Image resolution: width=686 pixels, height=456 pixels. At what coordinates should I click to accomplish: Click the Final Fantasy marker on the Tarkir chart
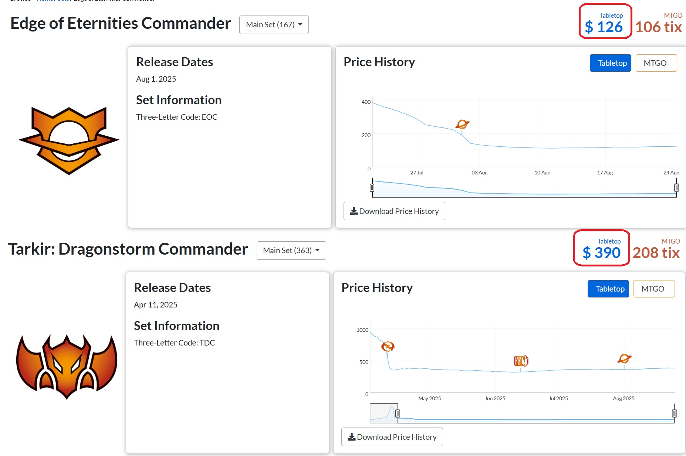tap(521, 360)
